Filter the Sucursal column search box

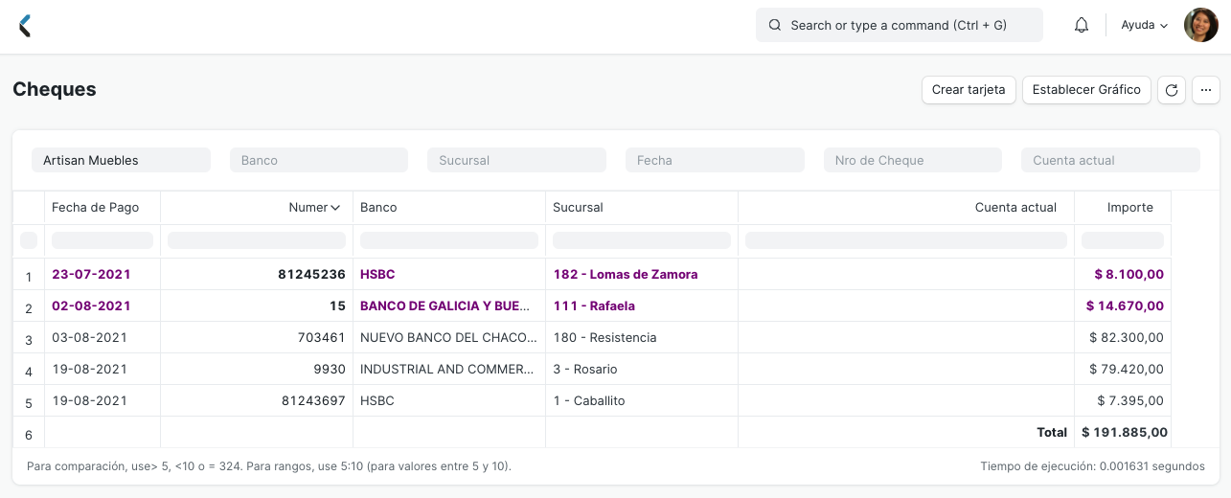tap(642, 240)
